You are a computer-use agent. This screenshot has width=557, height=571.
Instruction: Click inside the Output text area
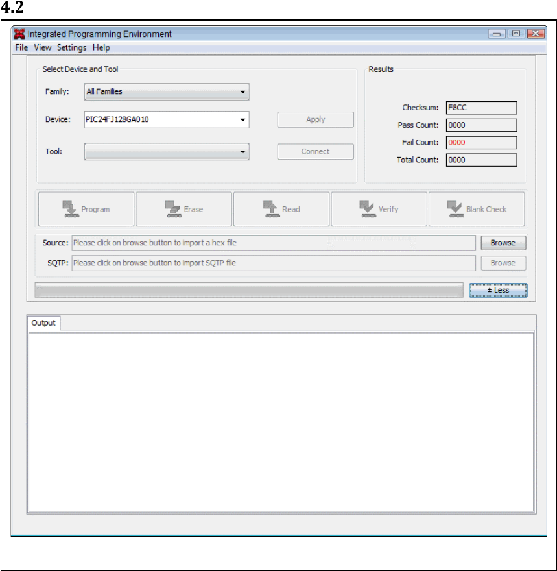point(281,422)
